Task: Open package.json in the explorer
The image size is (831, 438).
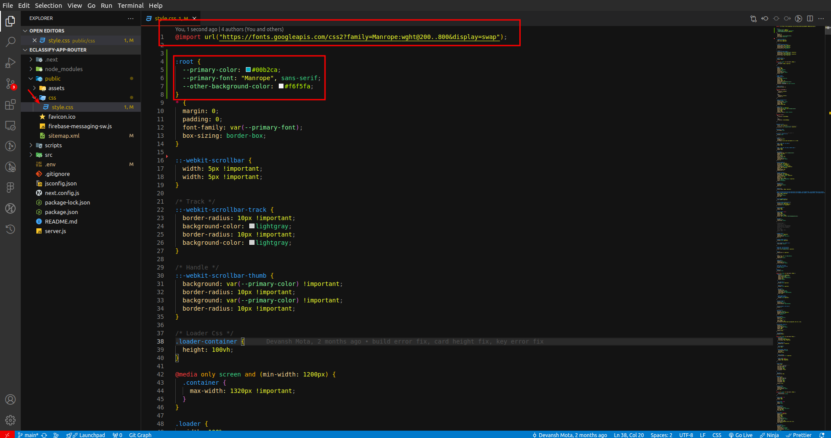Action: [61, 212]
